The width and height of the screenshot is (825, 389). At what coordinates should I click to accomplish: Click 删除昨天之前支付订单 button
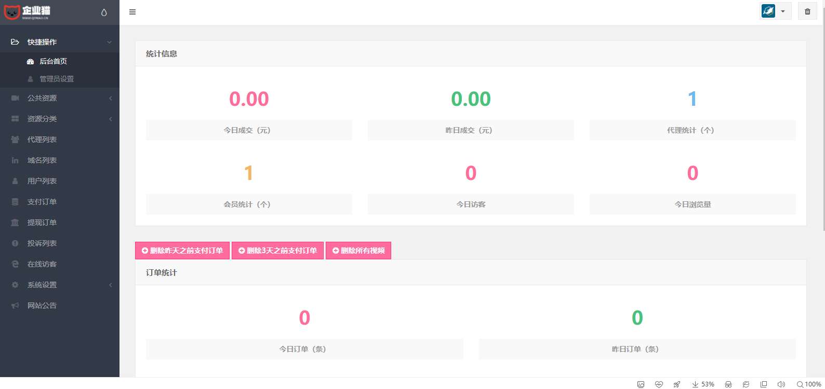[x=182, y=251]
